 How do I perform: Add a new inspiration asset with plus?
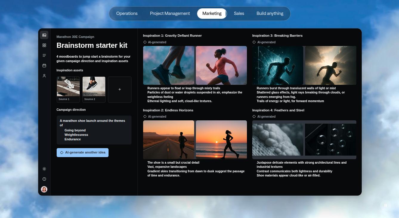click(120, 90)
